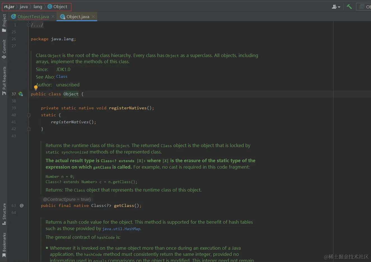Open the Project tool window
This screenshot has height=262, width=371.
(x=4, y=23)
